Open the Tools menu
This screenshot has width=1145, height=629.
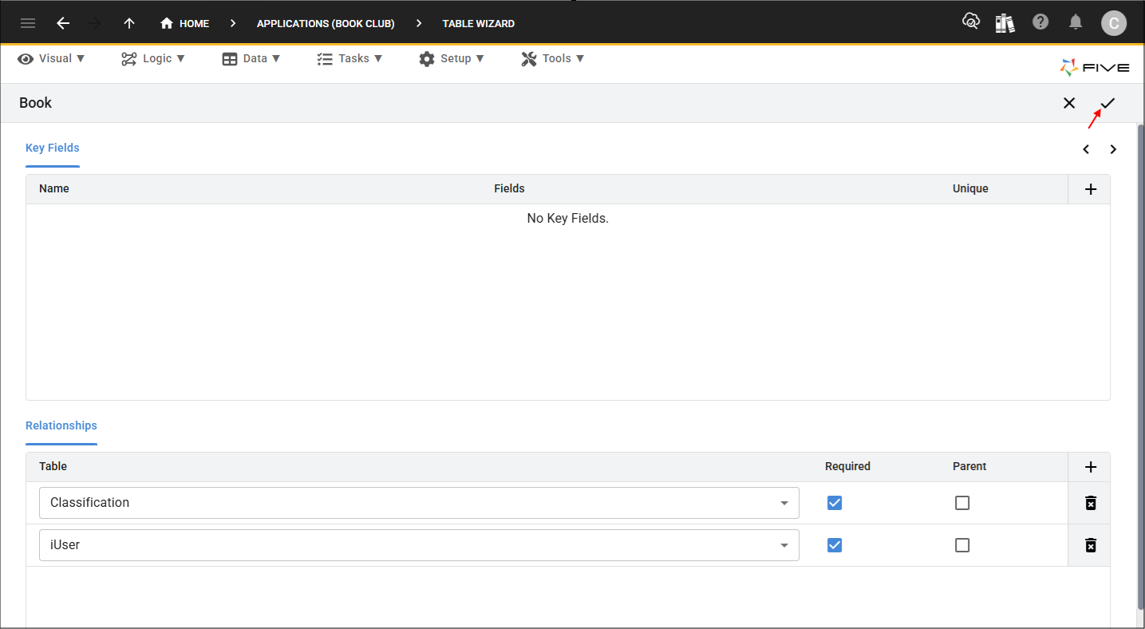(x=553, y=58)
